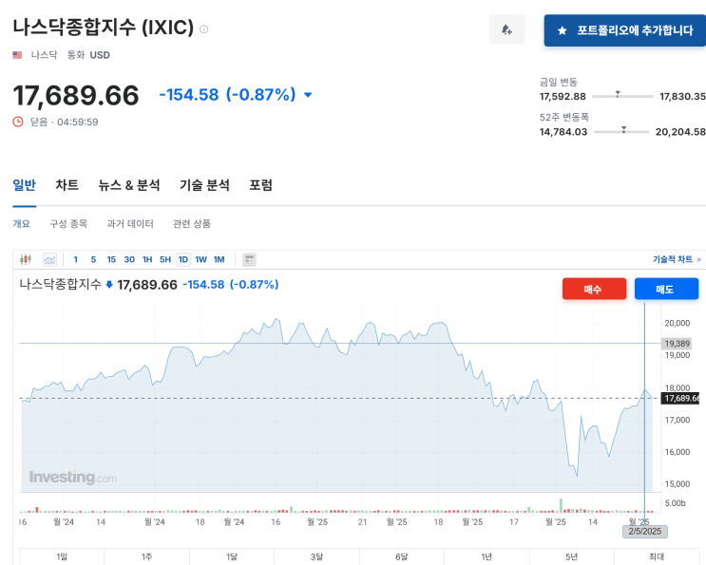706x565 pixels.
Task: Open the 뉴스 & 분석 tab
Action: tap(129, 185)
